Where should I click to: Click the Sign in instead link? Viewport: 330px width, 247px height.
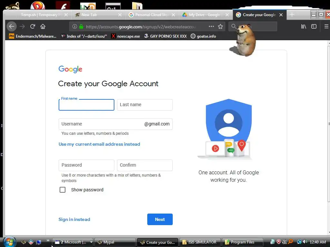74,219
